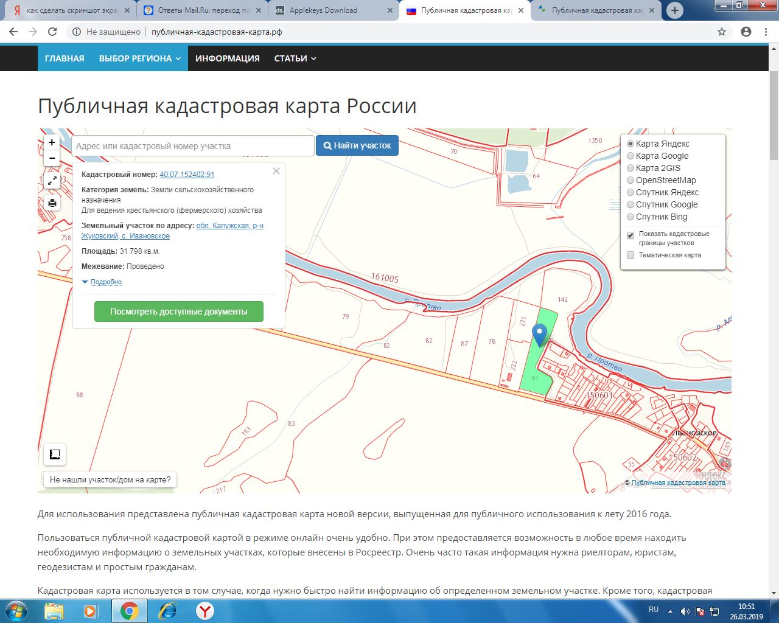Open the ruler measurement tool icon
The image size is (779, 623).
point(55,454)
